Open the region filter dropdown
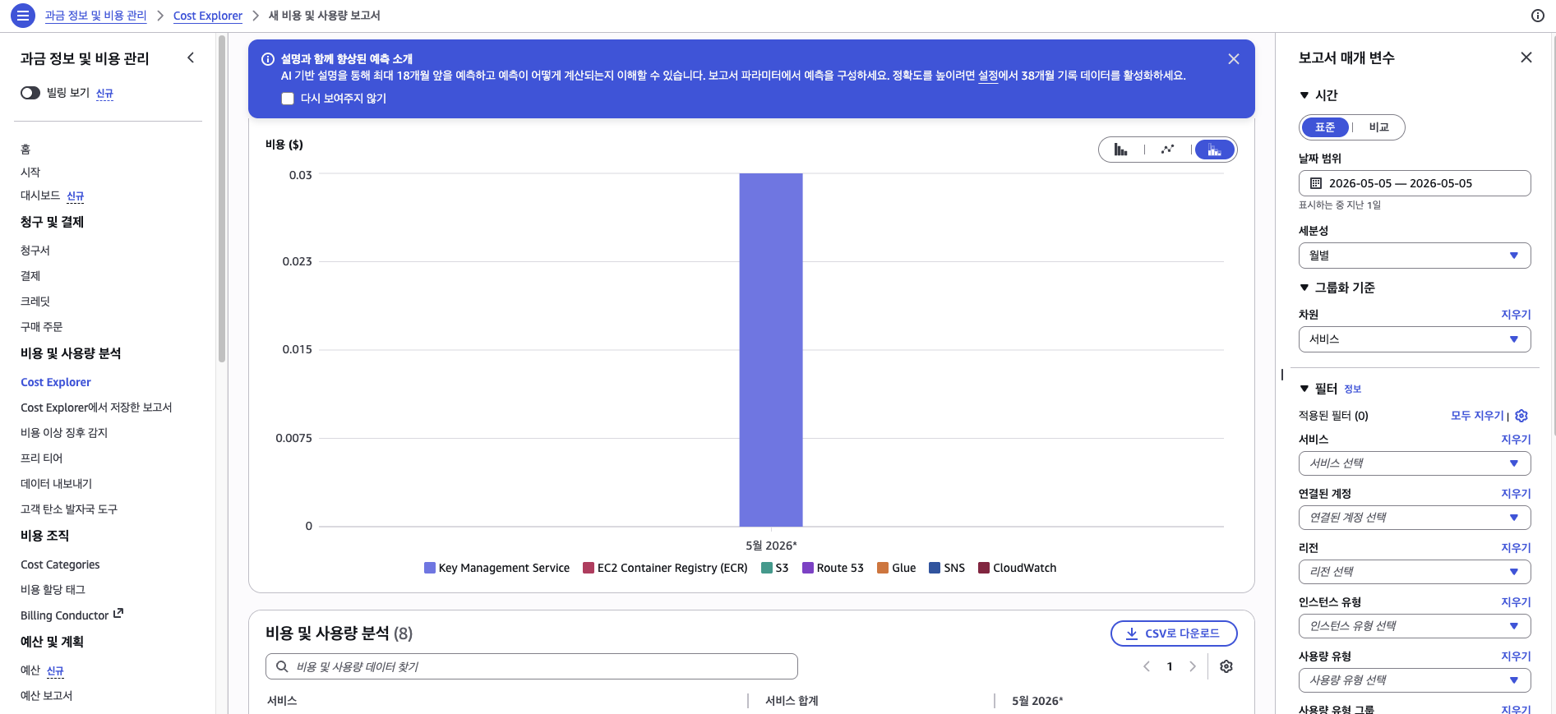This screenshot has width=1556, height=714. click(1415, 572)
